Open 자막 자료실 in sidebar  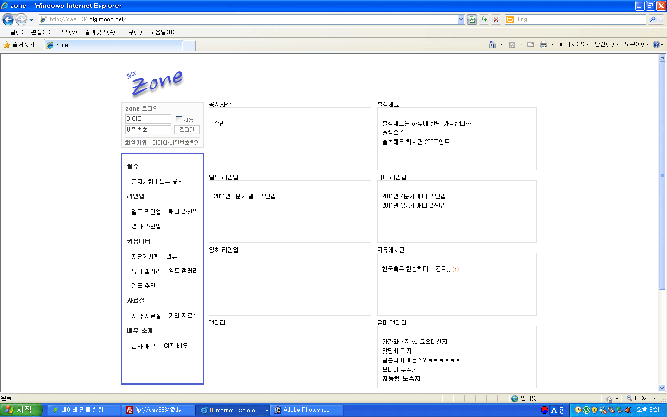(x=146, y=316)
